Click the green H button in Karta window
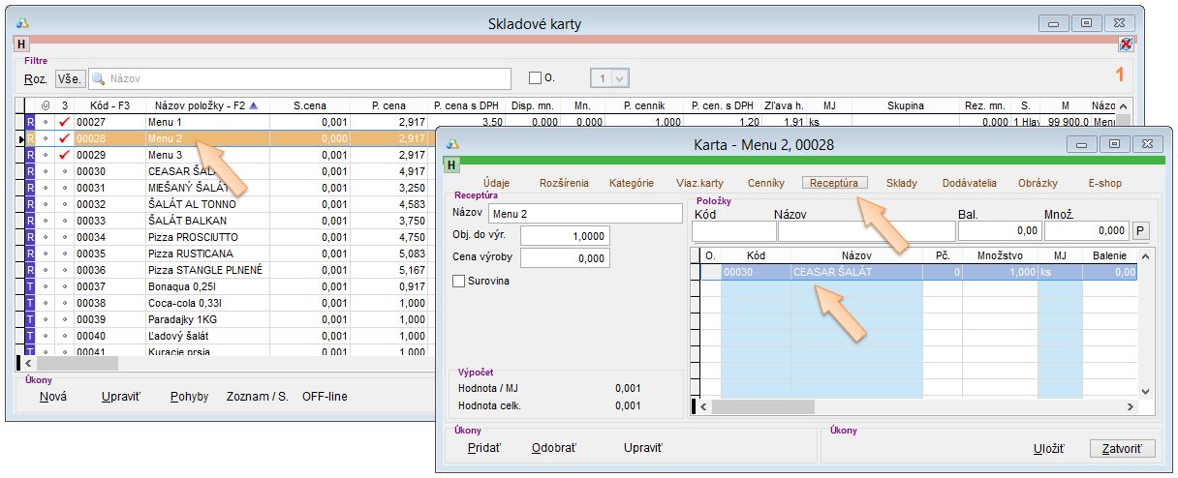This screenshot has width=1178, height=478. (451, 164)
